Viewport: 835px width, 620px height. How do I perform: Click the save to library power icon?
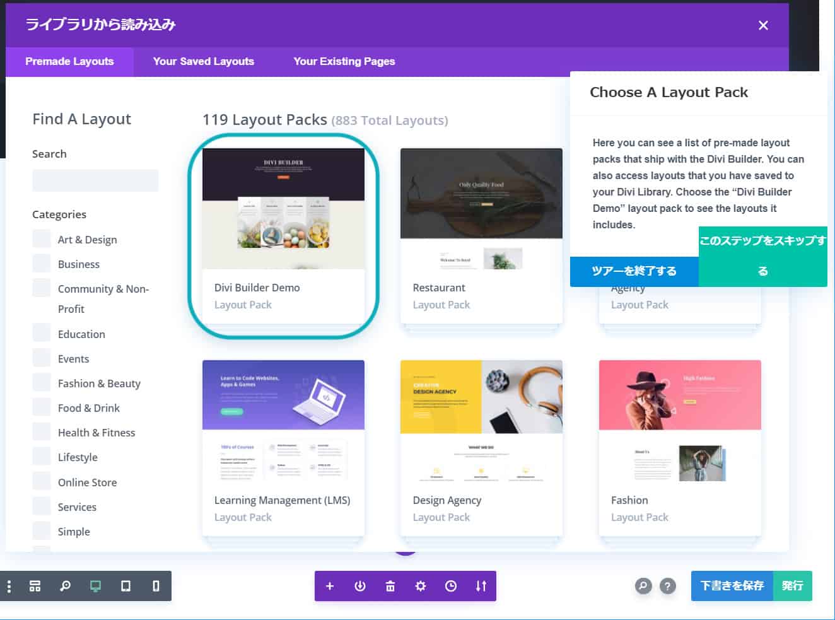pyautogui.click(x=360, y=586)
